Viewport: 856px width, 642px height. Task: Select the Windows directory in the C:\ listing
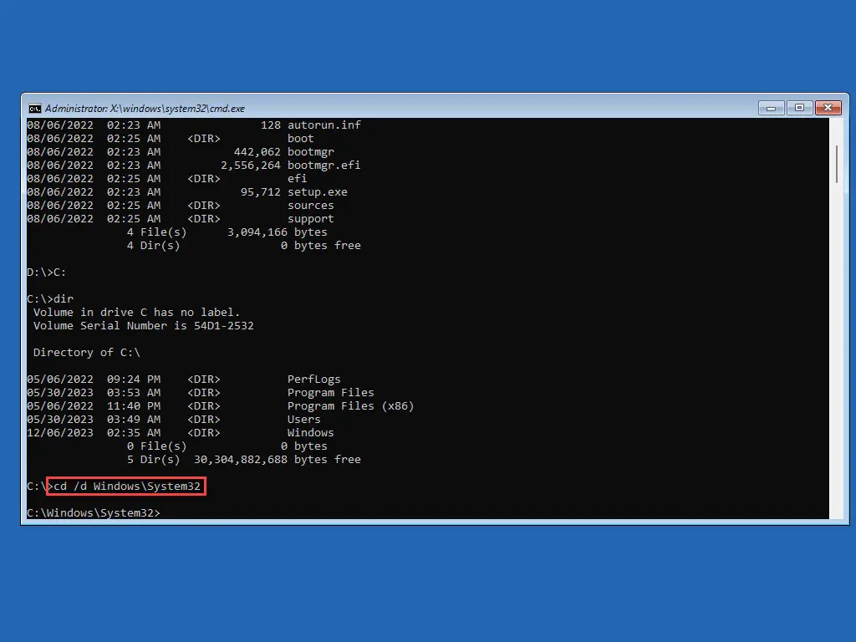click(x=310, y=432)
